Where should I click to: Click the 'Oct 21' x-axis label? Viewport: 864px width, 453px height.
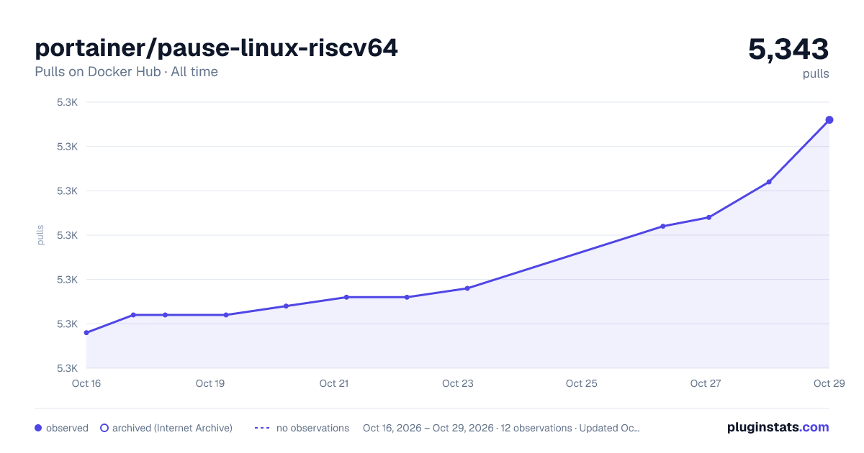334,383
